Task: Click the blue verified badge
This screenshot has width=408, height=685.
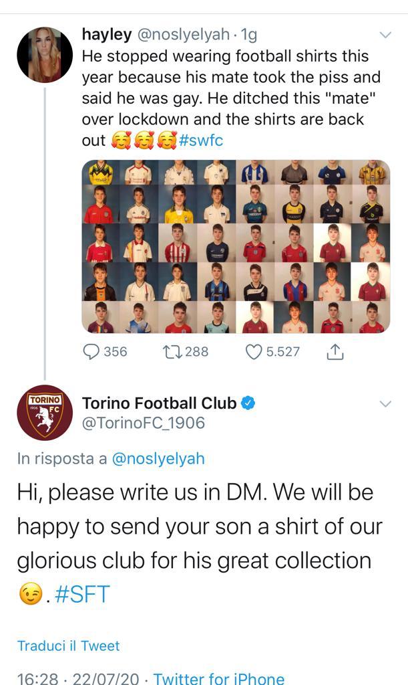Action: (x=247, y=403)
